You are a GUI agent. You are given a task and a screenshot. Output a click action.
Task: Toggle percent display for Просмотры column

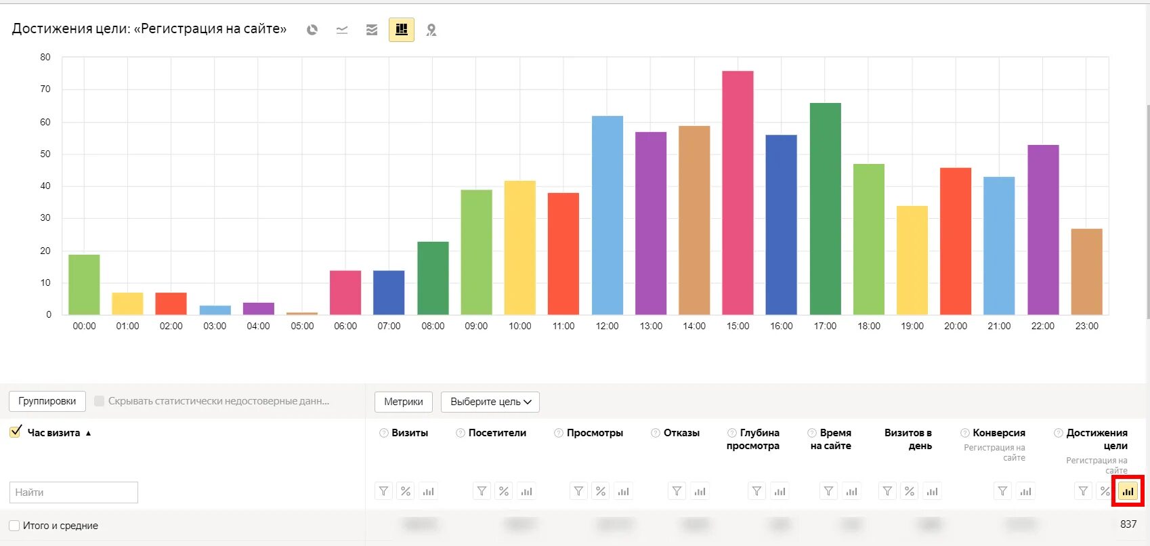click(601, 491)
